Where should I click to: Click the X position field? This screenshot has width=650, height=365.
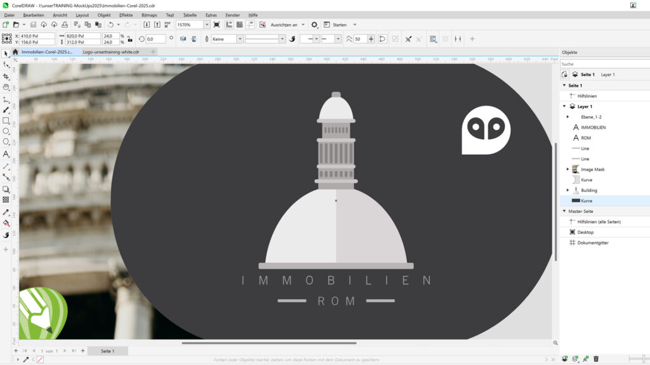pos(37,36)
